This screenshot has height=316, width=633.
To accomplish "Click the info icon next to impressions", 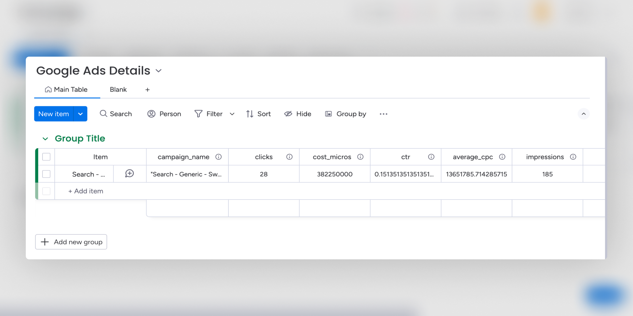I will click(x=573, y=157).
